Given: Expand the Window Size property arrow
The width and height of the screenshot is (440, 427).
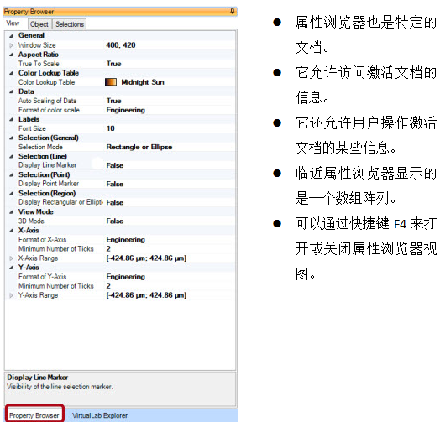Looking at the screenshot, I should [11, 45].
